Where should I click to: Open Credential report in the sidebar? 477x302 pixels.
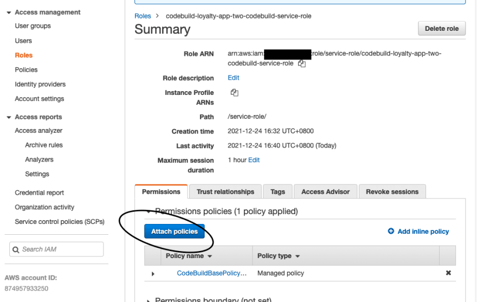39,192
